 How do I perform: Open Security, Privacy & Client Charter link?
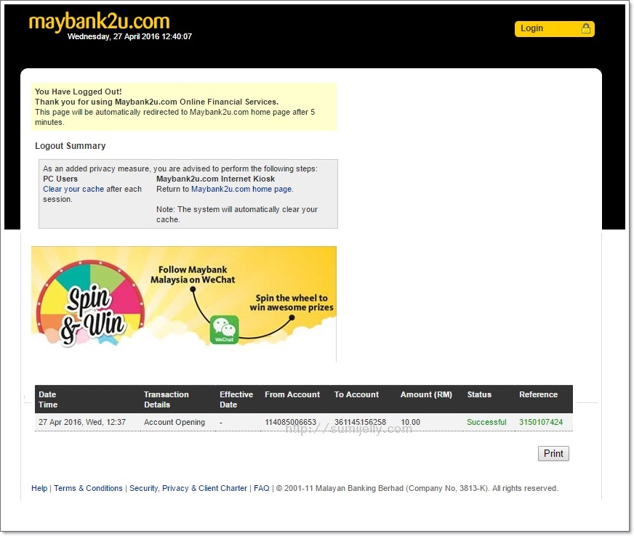coord(188,488)
